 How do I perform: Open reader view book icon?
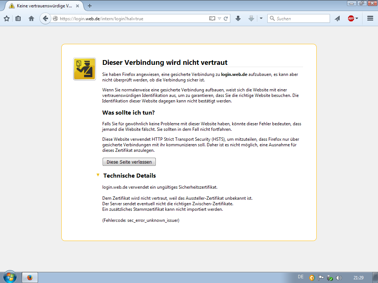[x=212, y=18]
